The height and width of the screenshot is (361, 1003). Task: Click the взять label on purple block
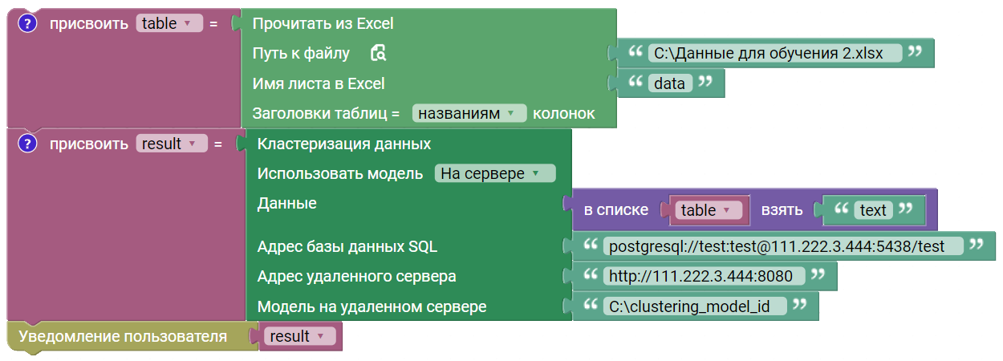coord(780,210)
